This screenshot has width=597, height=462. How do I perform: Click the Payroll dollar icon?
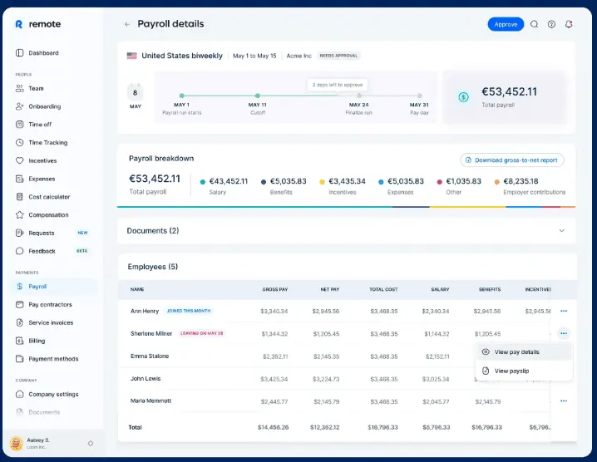point(19,286)
